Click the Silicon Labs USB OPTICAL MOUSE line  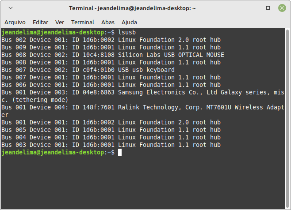[x=113, y=55]
